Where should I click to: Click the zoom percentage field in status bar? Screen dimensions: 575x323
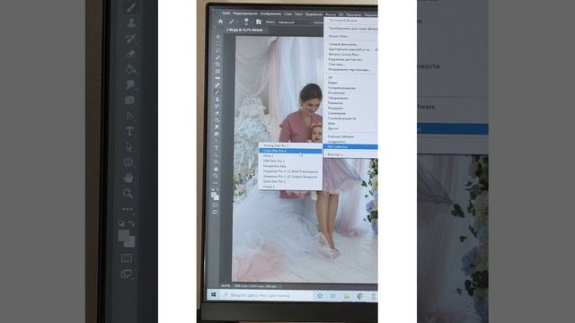[x=226, y=286]
